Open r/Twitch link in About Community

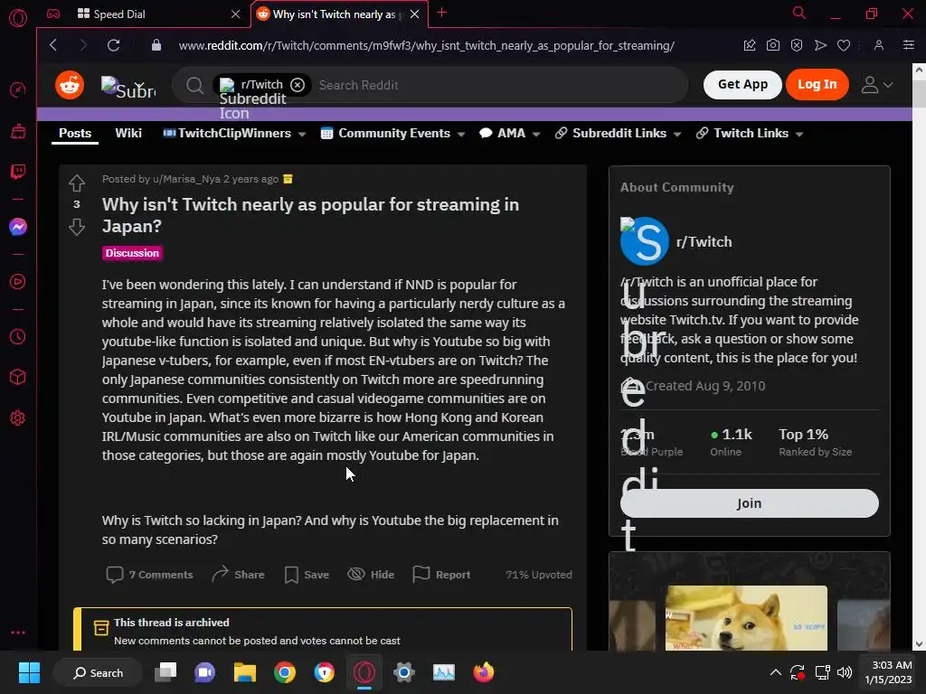[704, 242]
